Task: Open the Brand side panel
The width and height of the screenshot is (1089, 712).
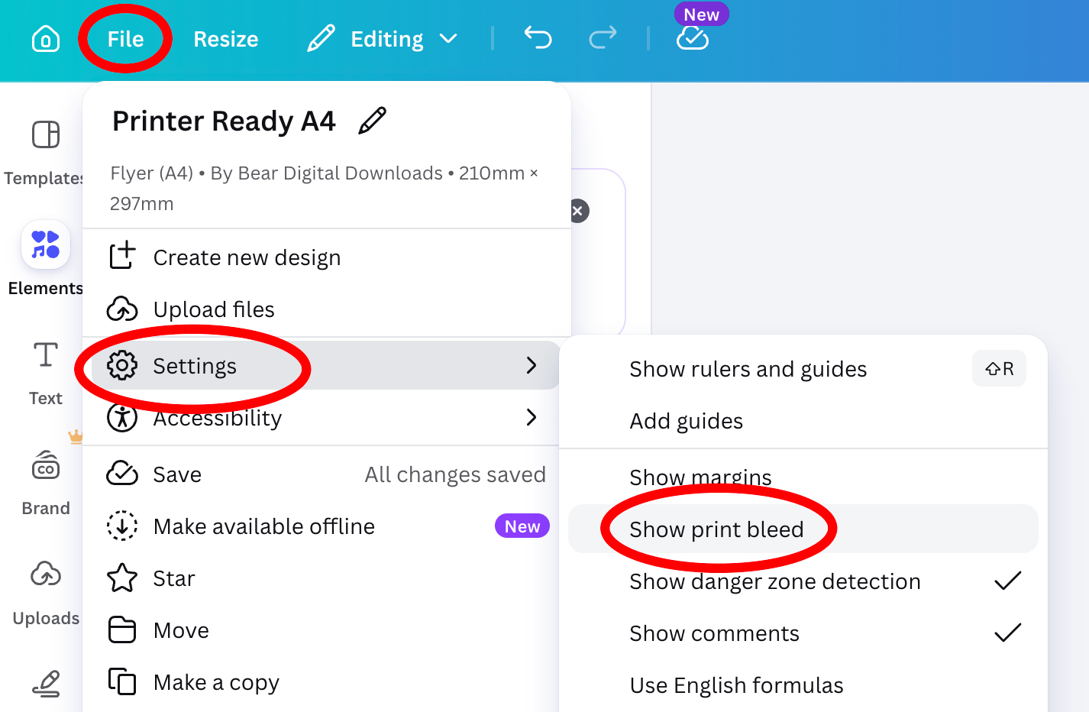Action: pos(45,483)
